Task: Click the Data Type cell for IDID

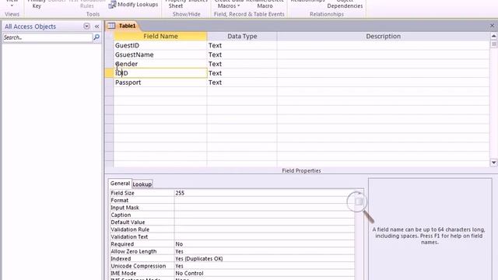Action: [242, 73]
